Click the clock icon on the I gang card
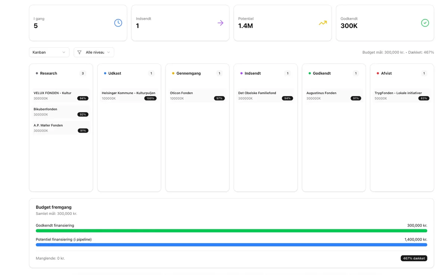Image resolution: width=448 pixels, height=275 pixels. pyautogui.click(x=118, y=23)
